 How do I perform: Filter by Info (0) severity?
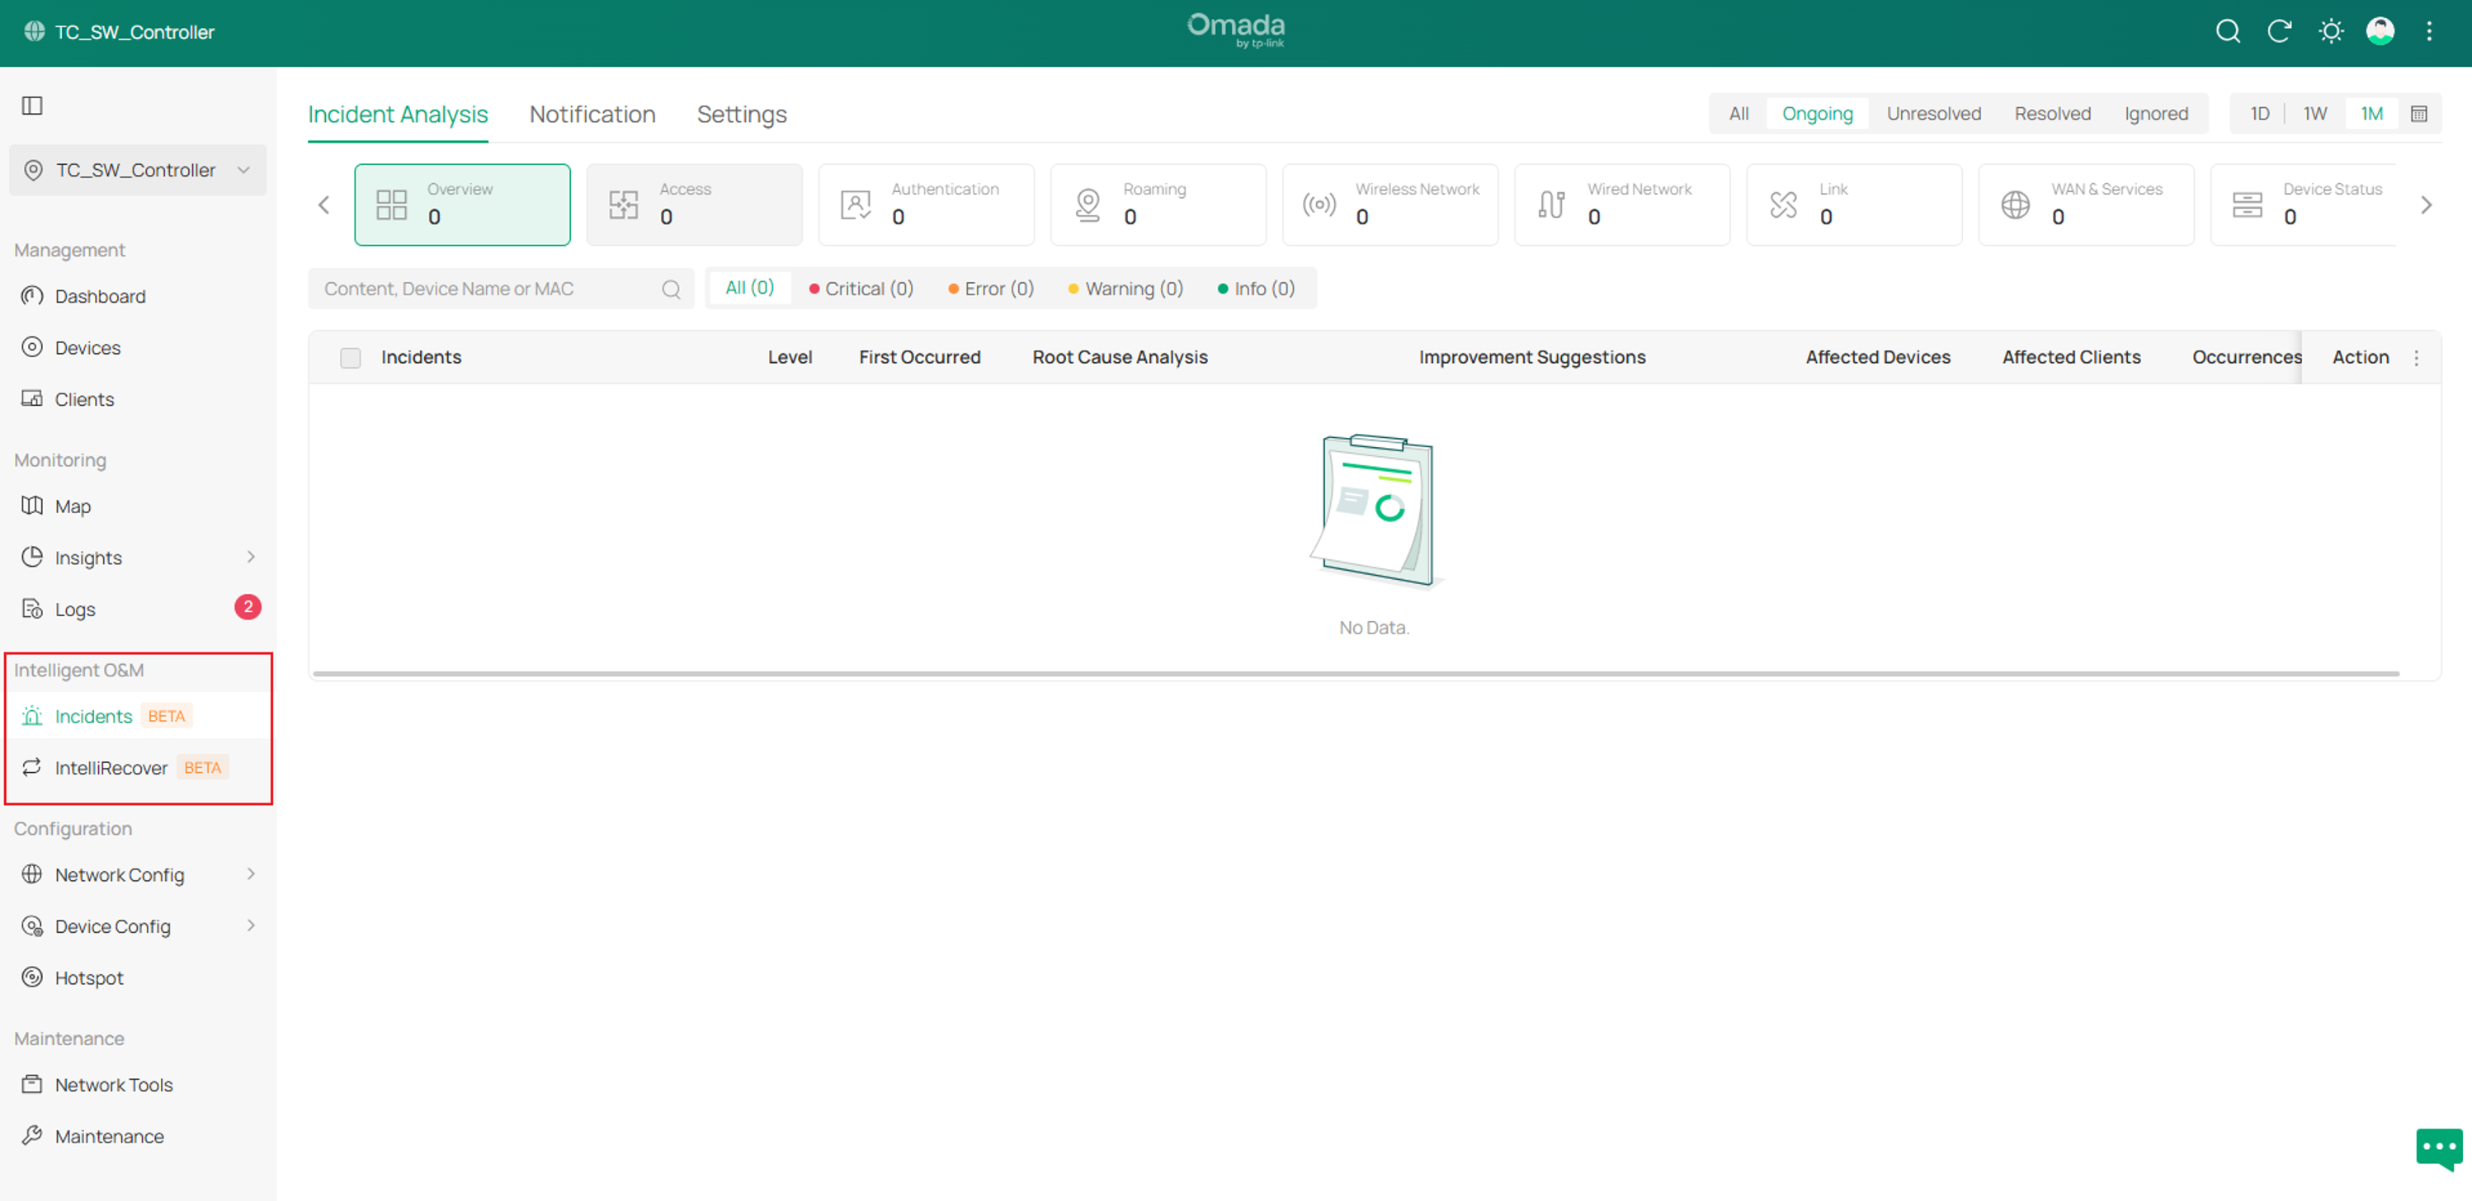point(1256,289)
